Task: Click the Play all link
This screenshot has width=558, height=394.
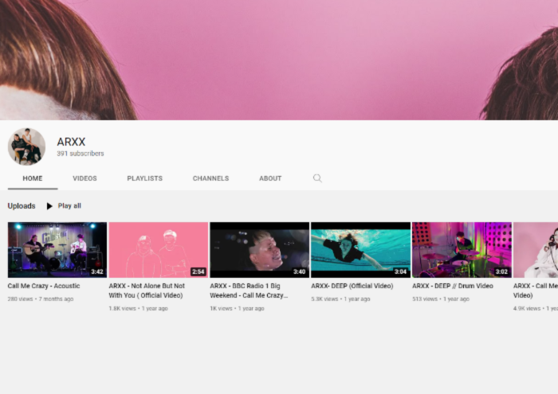Action: tap(69, 205)
